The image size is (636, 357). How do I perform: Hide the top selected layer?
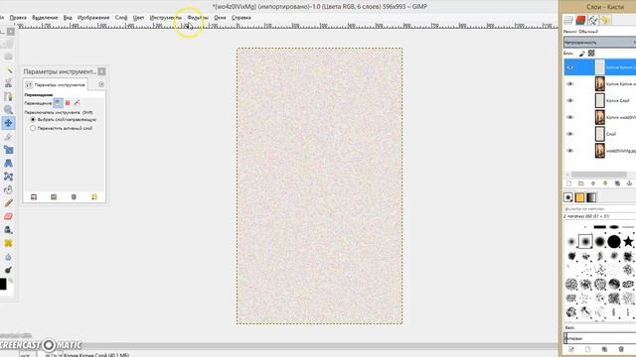pyautogui.click(x=570, y=67)
